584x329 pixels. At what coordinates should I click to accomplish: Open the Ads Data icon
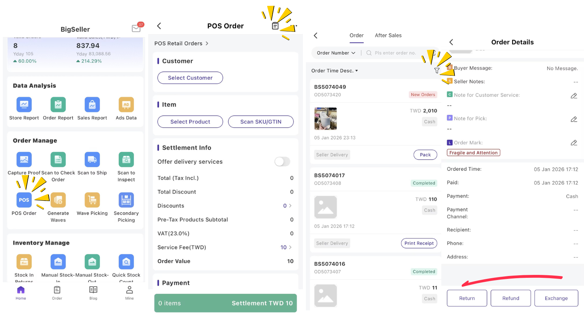126,105
